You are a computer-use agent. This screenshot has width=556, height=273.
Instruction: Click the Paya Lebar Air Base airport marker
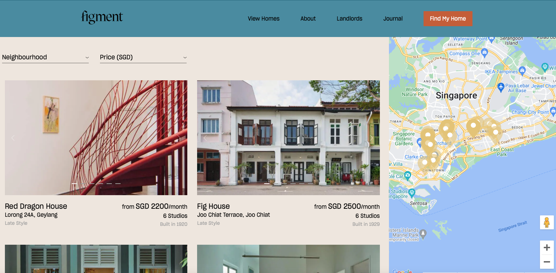point(501,87)
